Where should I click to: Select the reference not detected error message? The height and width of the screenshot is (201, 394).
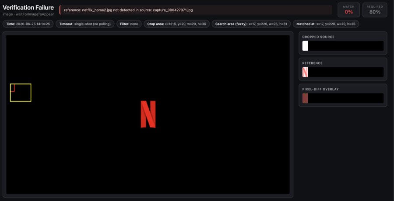196,10
